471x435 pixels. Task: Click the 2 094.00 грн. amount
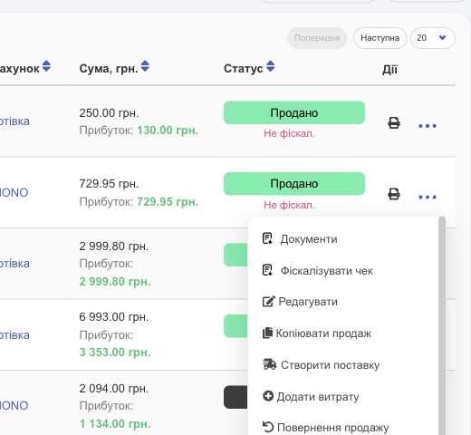[114, 389]
